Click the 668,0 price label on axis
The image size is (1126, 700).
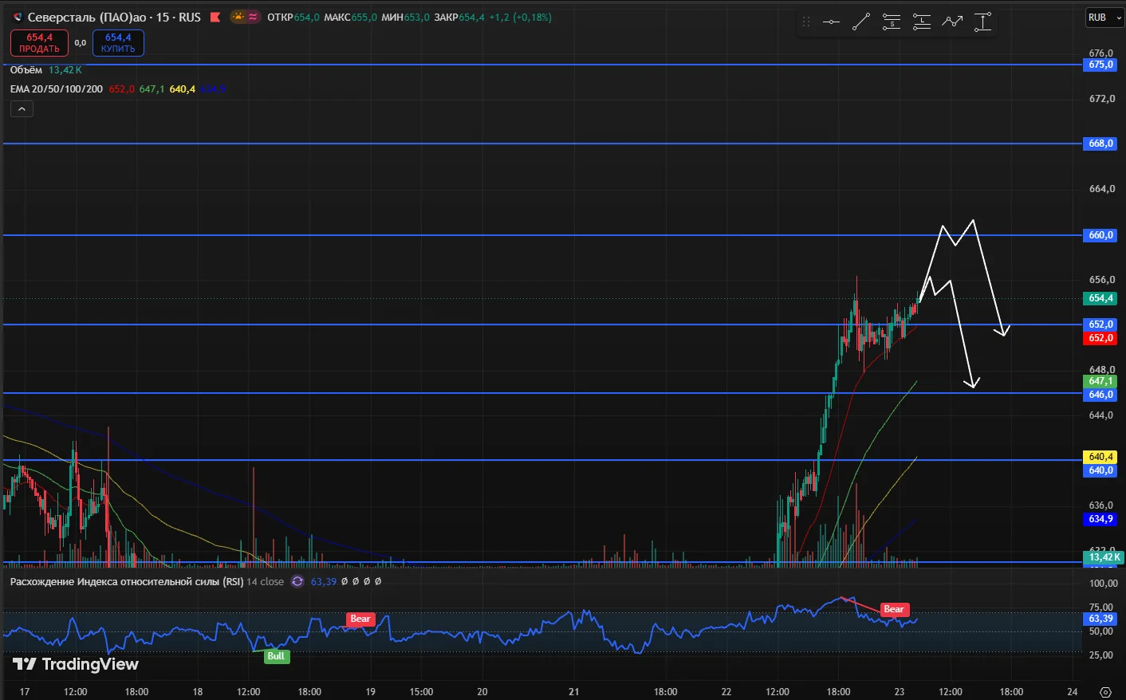[1101, 144]
